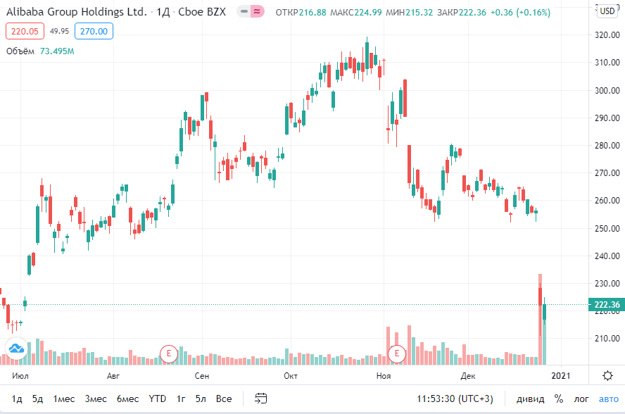Click the 250.00 price axis label
625x414 pixels.
click(607, 229)
